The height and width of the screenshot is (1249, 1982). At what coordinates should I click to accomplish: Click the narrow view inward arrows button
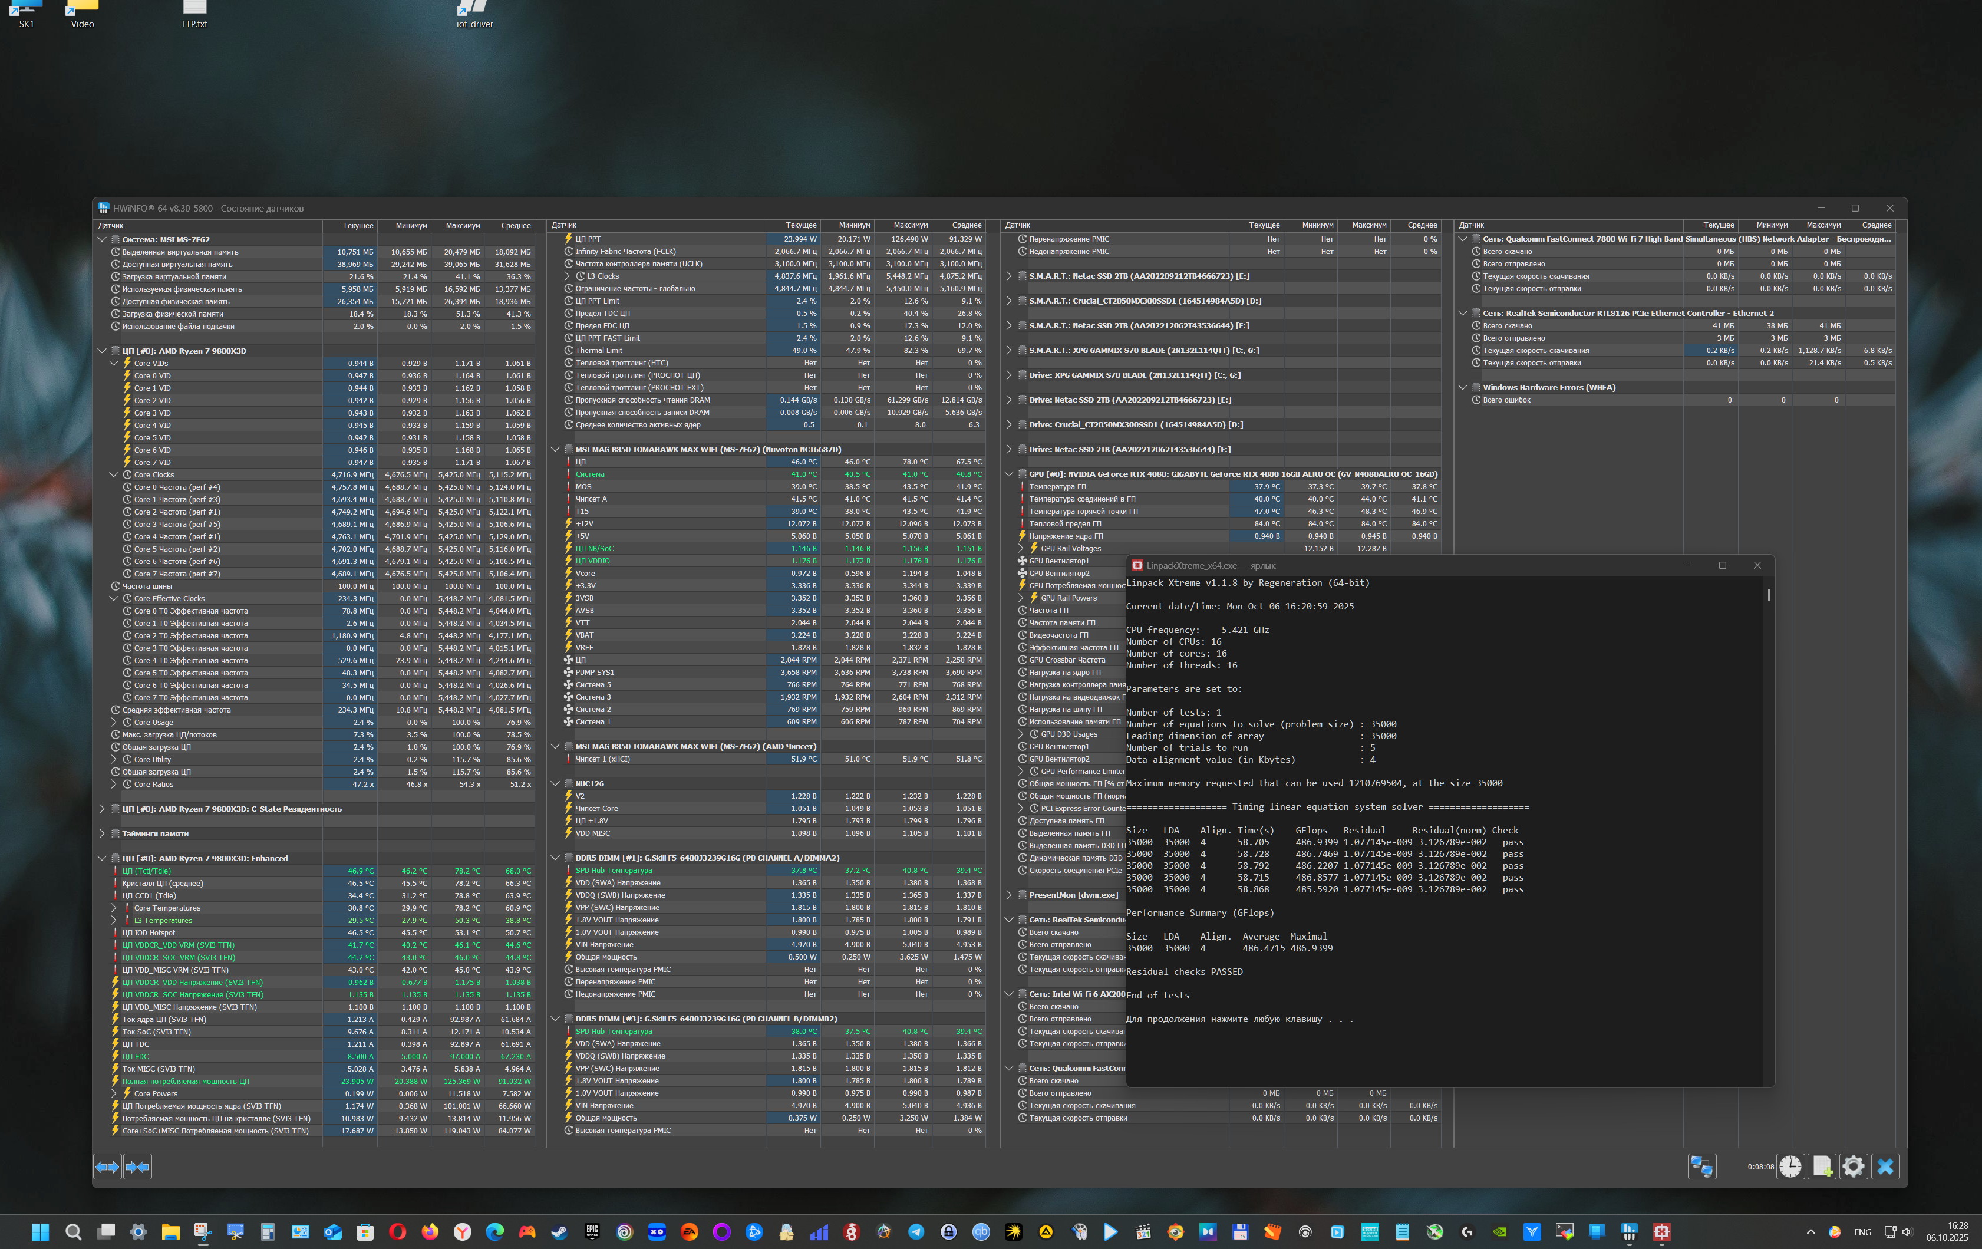point(137,1166)
